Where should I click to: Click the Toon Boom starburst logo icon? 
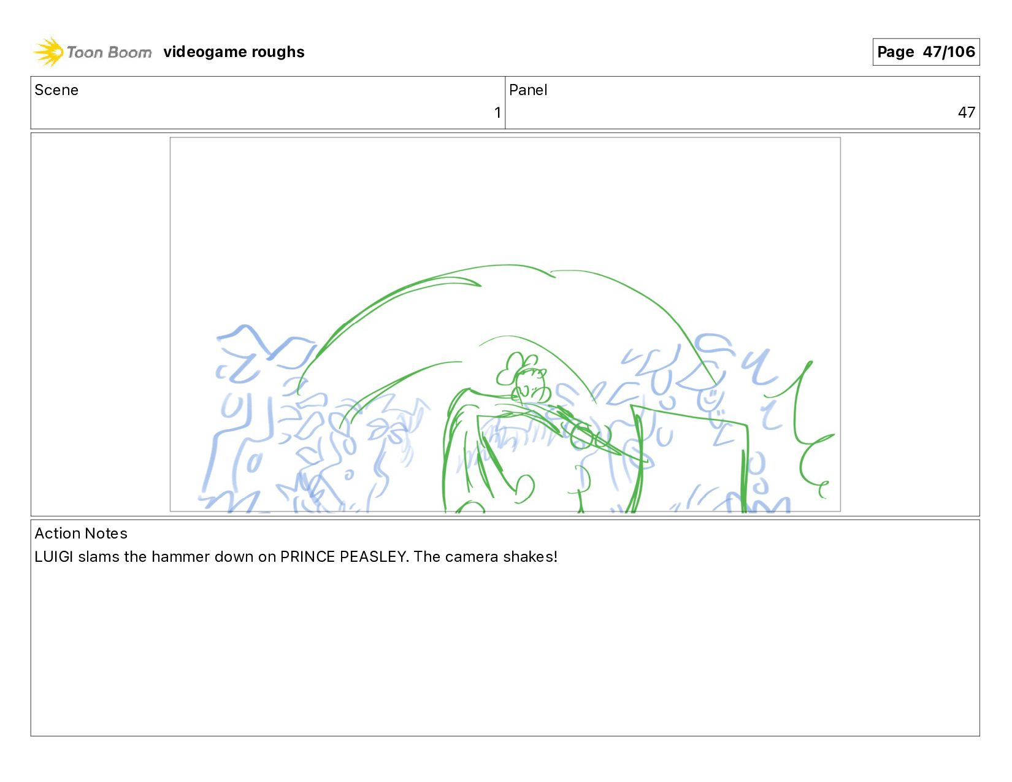tap(48, 52)
